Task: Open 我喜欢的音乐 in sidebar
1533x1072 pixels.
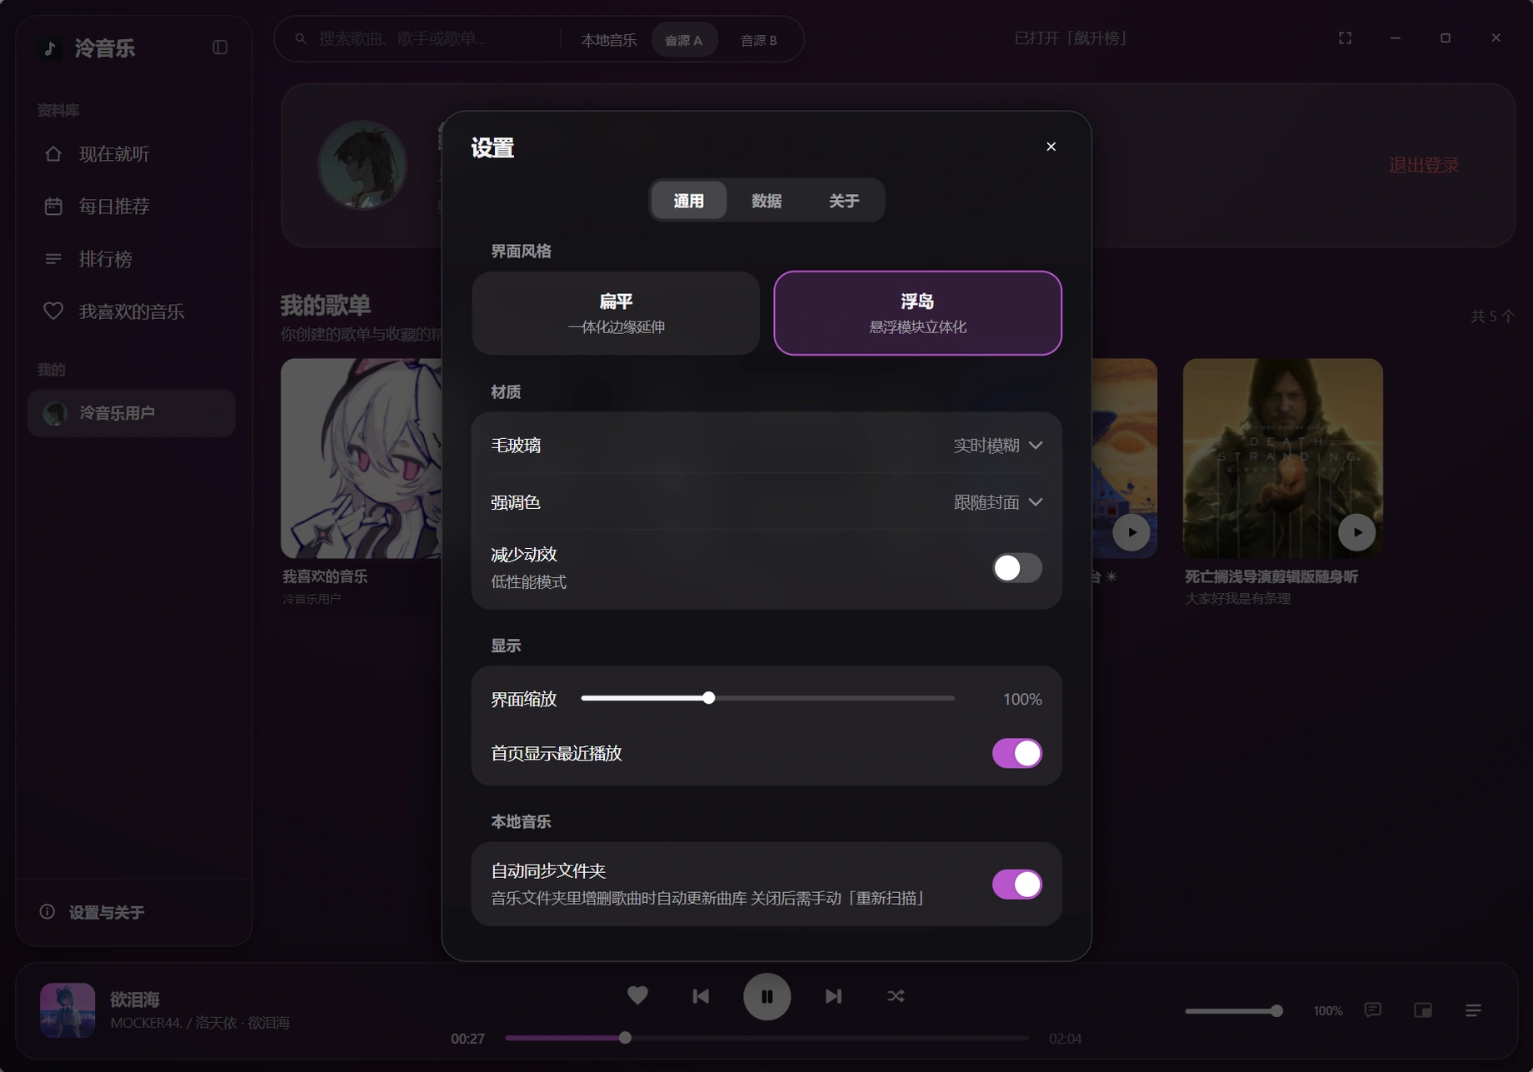Action: (x=132, y=312)
